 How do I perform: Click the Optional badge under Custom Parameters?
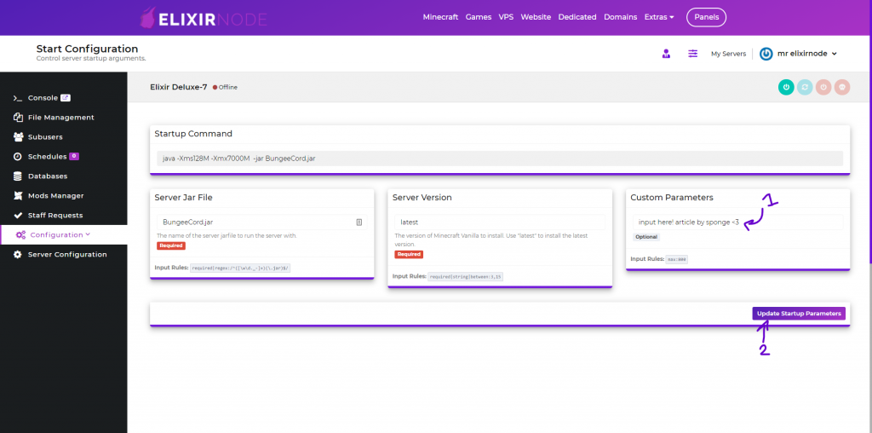pos(646,237)
